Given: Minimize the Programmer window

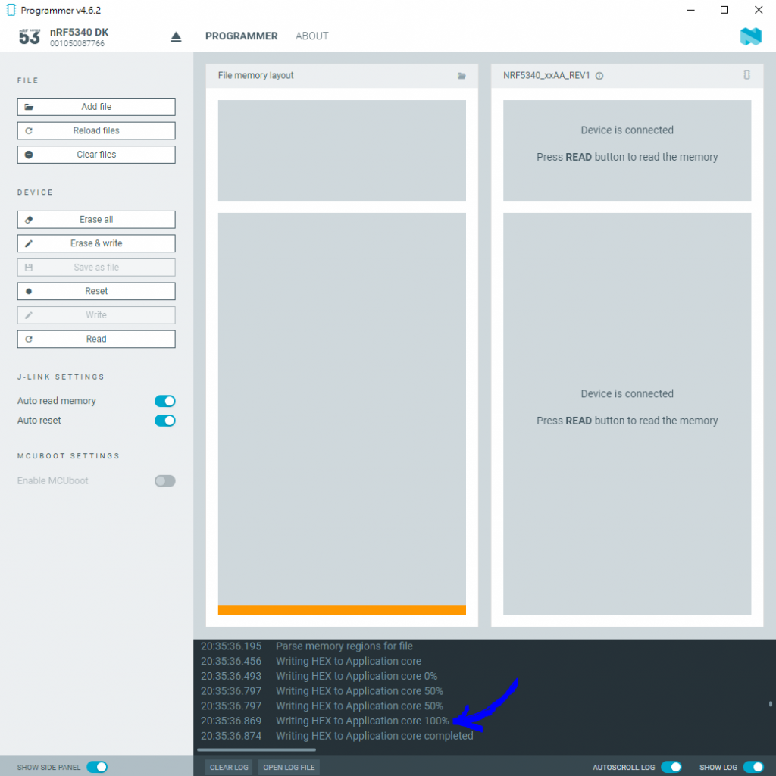Looking at the screenshot, I should (x=691, y=10).
